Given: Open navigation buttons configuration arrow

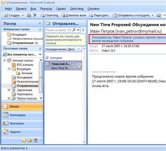Looking at the screenshot, I should pyautogui.click(x=41, y=140).
